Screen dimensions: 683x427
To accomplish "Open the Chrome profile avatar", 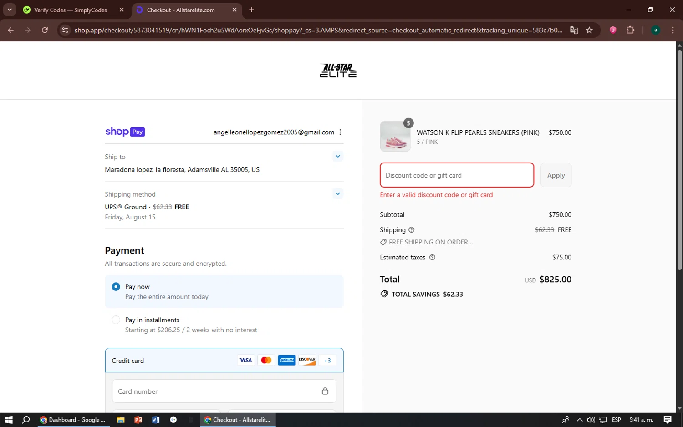I will point(655,30).
